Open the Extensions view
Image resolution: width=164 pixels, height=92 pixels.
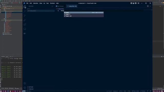tap(25, 25)
